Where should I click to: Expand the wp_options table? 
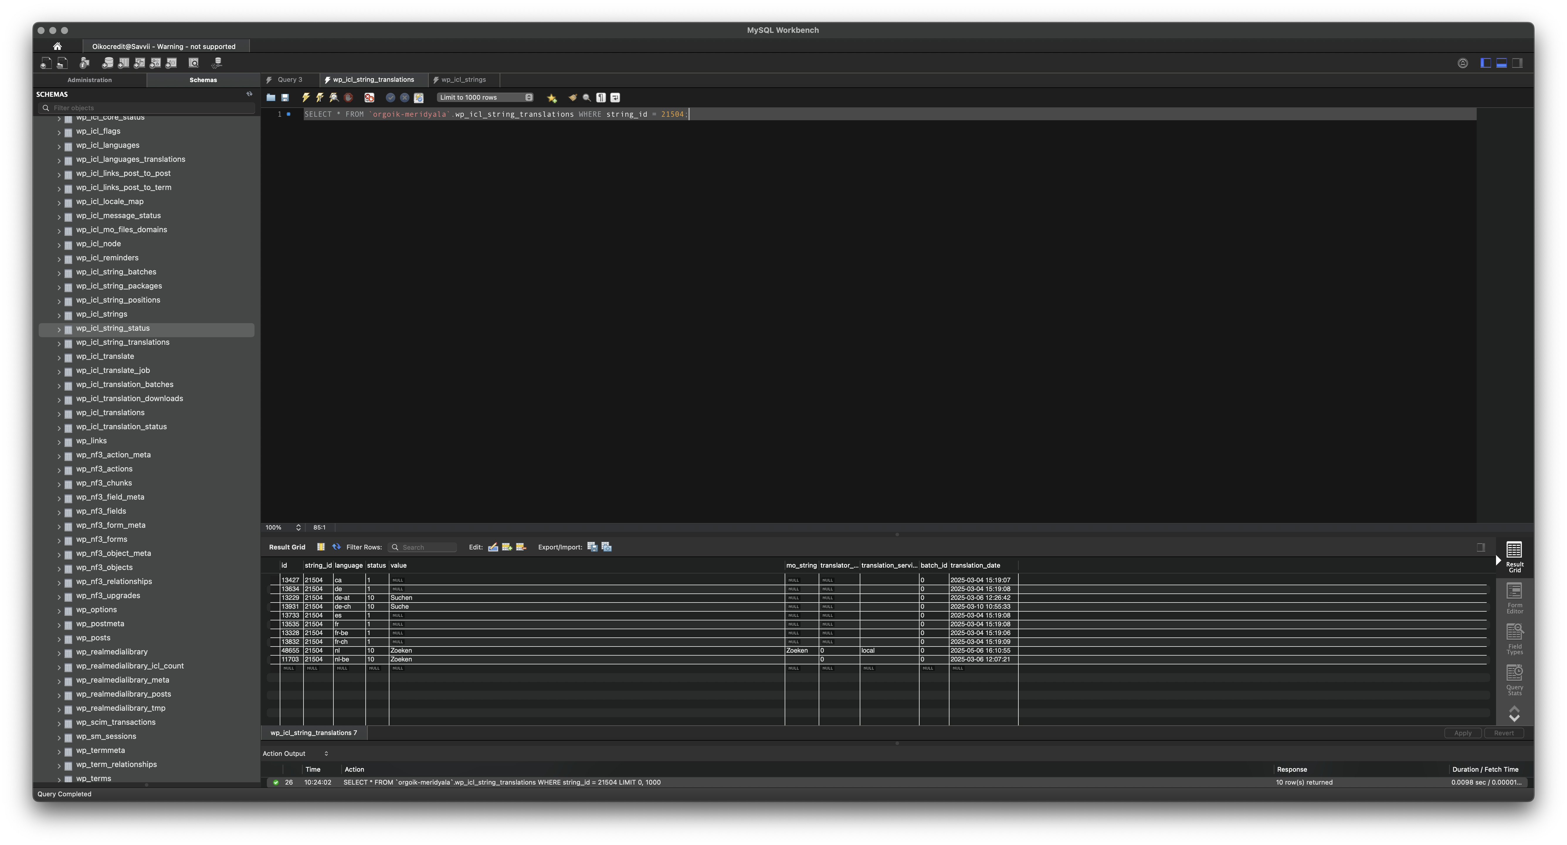click(x=59, y=611)
